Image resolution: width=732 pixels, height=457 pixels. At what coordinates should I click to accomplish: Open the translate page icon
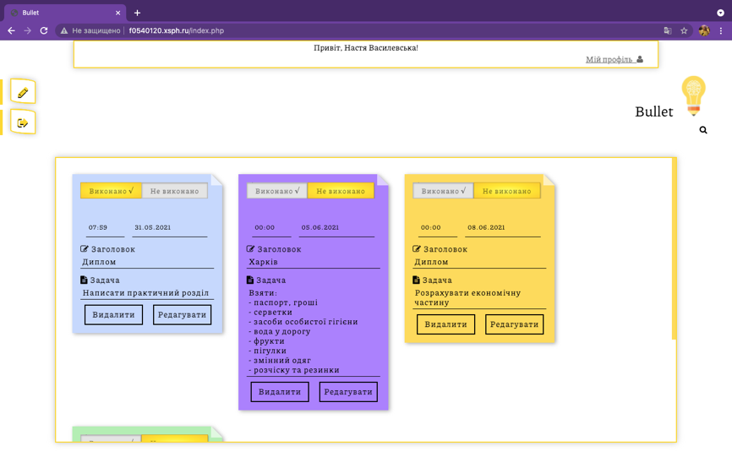tap(668, 30)
